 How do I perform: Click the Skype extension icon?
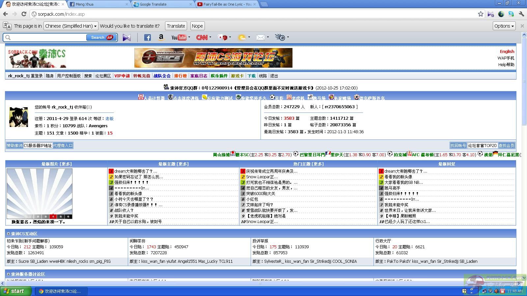(x=511, y=14)
